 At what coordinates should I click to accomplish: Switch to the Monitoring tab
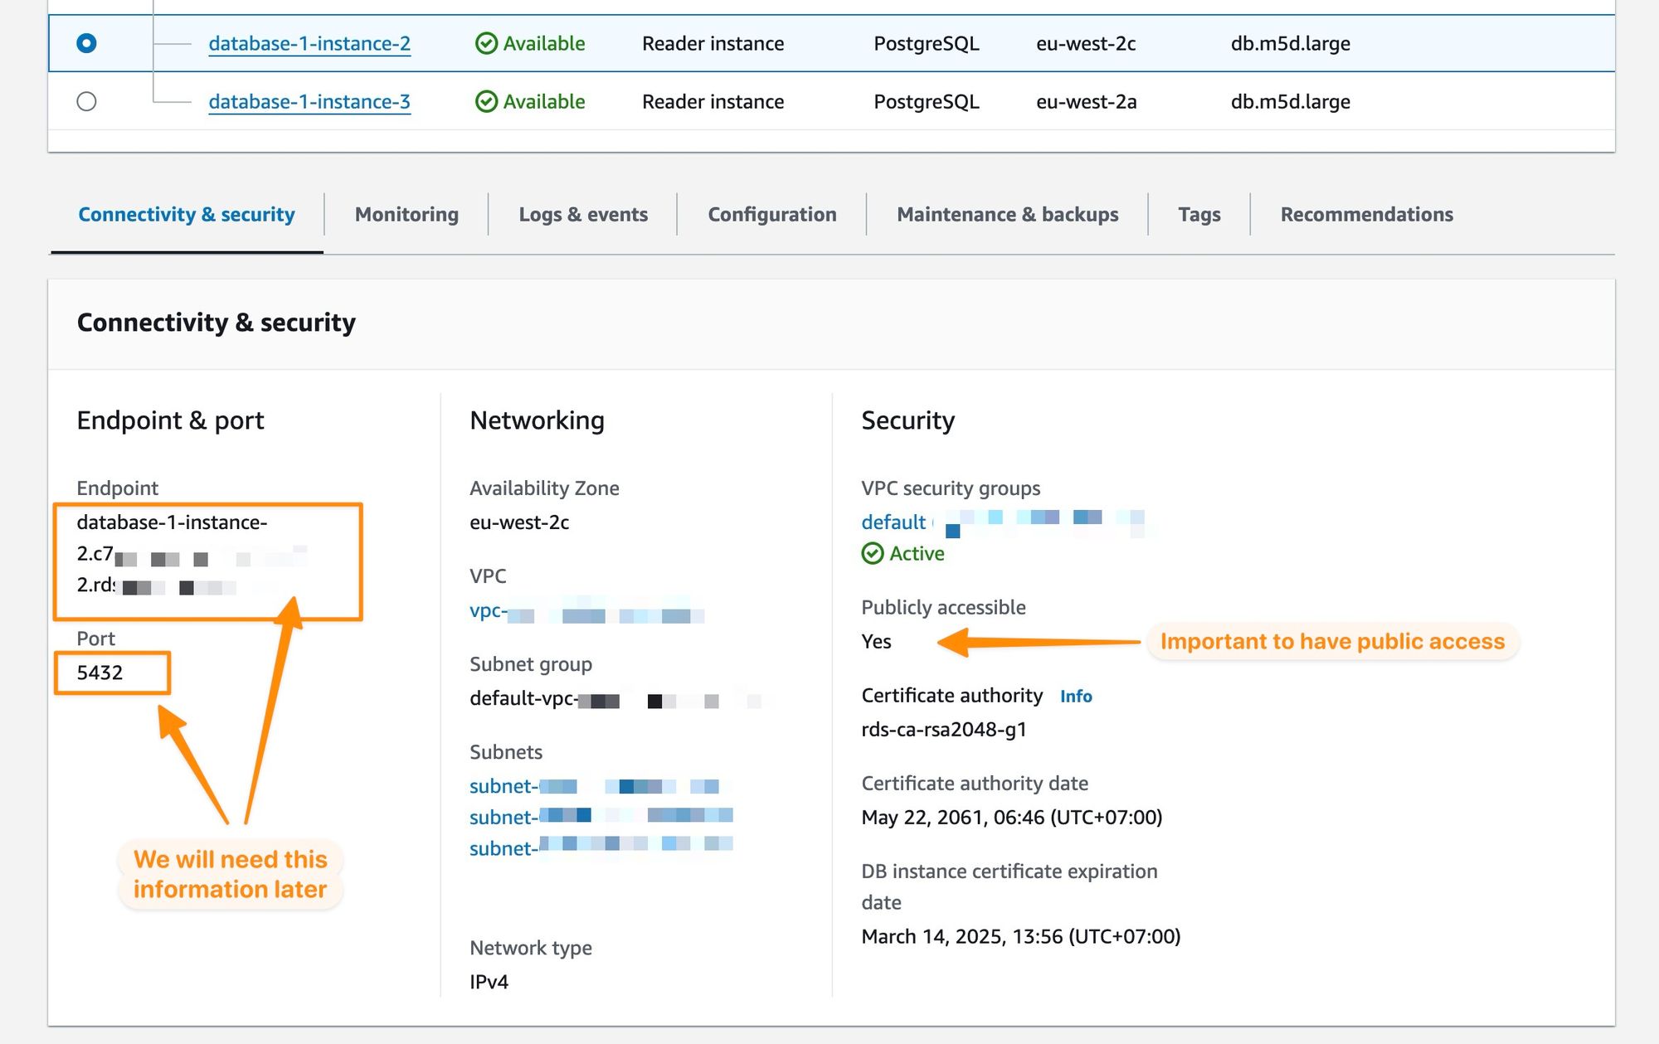406,214
